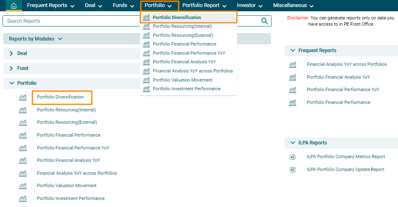Open Portfolio Diversification report in left list
Viewport: 398px width, 207px height.
coord(60,97)
